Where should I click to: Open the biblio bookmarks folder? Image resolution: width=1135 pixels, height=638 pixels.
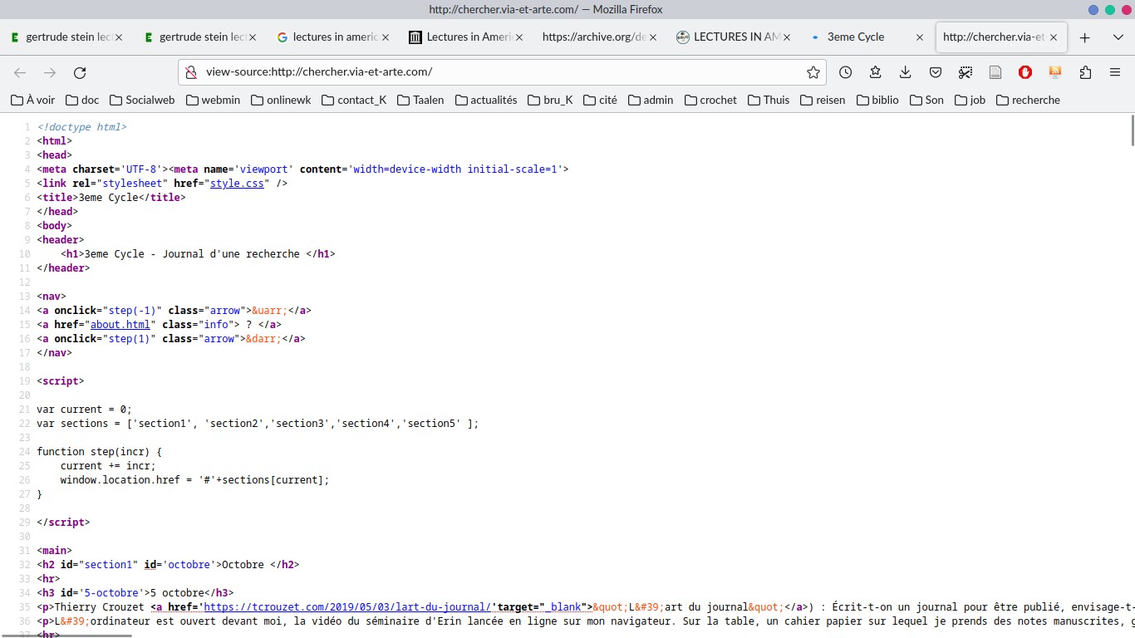878,100
